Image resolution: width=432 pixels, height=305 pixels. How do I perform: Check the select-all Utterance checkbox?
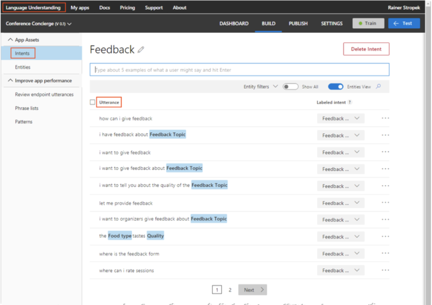[x=92, y=102]
